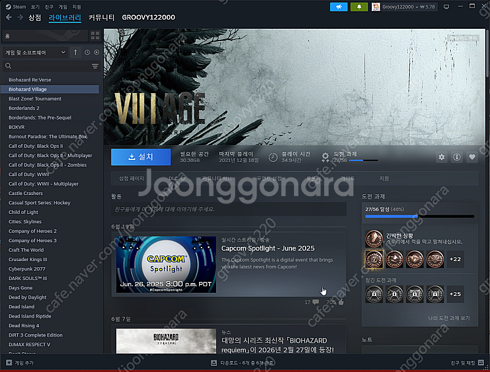Click the game settings gear icon
Screen dimensions: 490x372
[442, 158]
